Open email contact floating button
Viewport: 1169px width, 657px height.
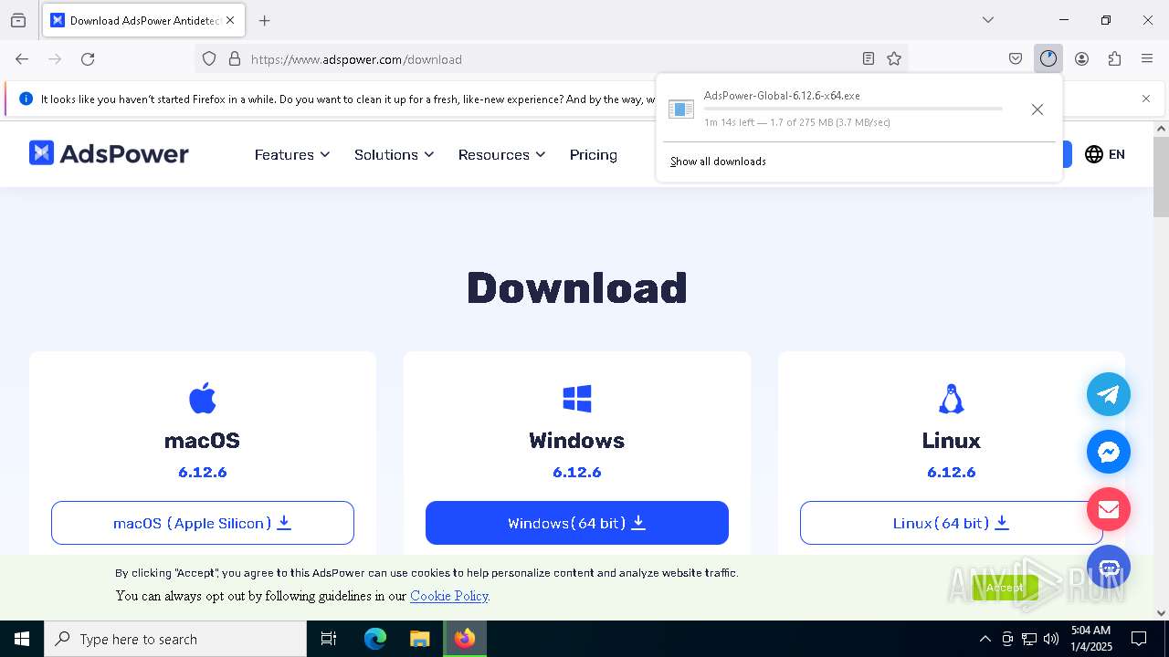1109,509
